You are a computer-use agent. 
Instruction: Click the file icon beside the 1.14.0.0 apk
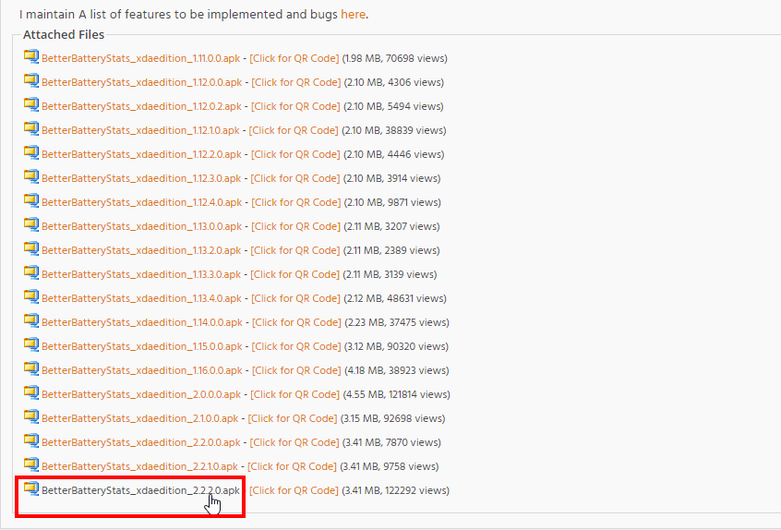[x=31, y=320]
